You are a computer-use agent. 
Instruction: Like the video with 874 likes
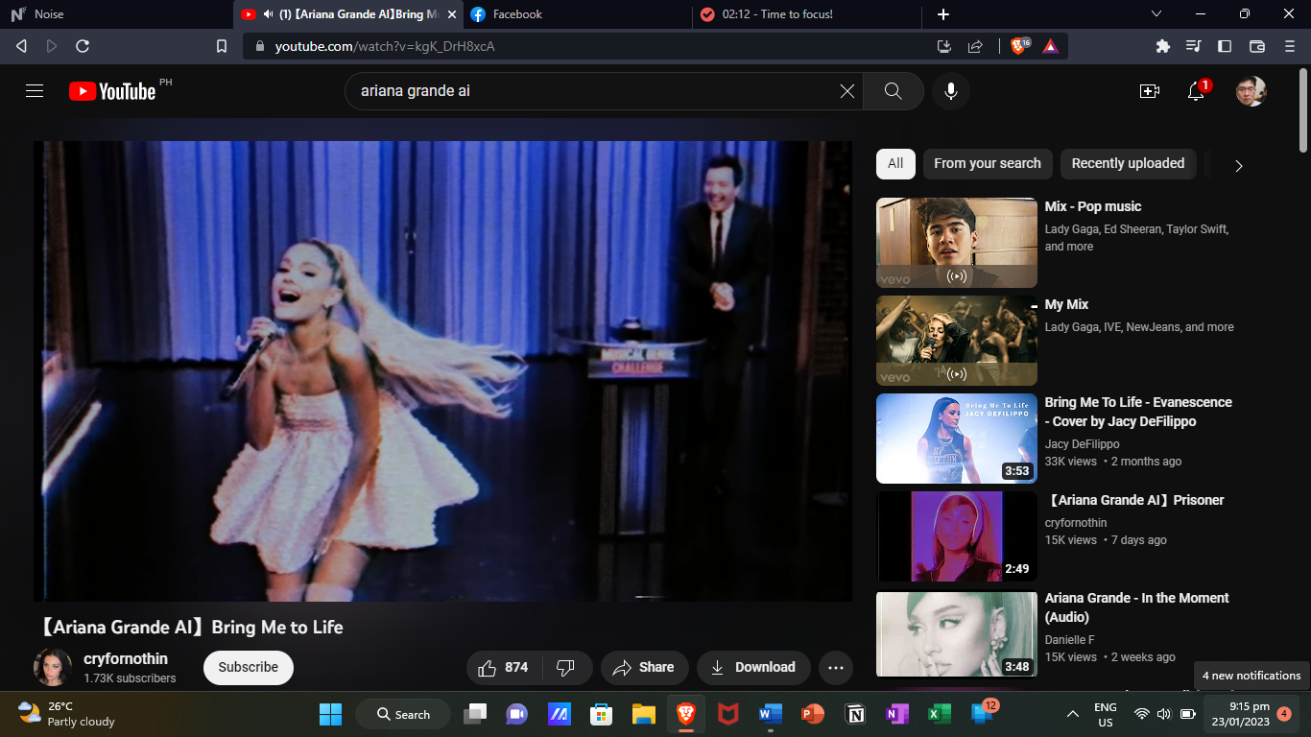(505, 667)
